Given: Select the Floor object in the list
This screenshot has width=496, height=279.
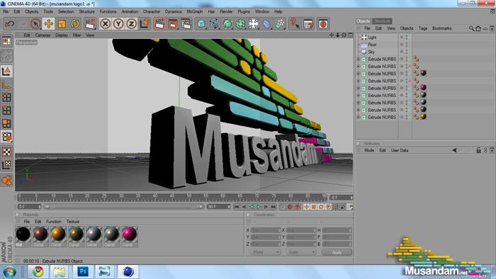Looking at the screenshot, I should point(372,45).
